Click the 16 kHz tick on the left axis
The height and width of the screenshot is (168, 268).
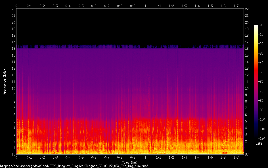(14, 49)
